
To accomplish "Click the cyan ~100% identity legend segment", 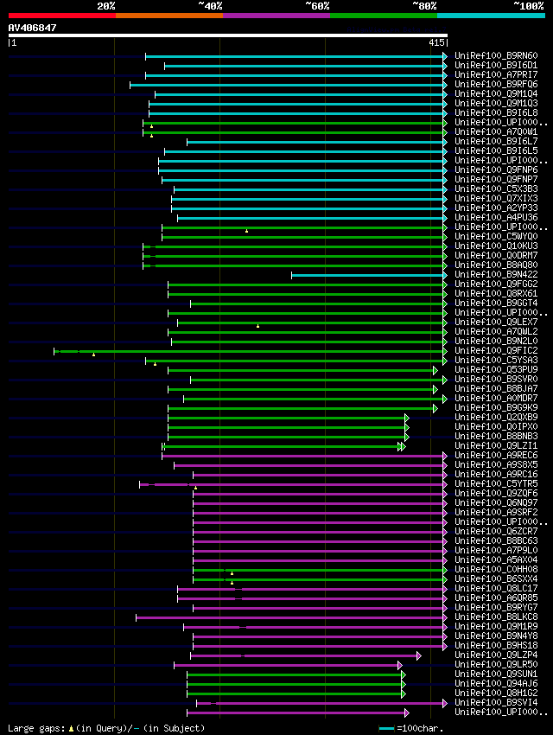I will pos(491,16).
